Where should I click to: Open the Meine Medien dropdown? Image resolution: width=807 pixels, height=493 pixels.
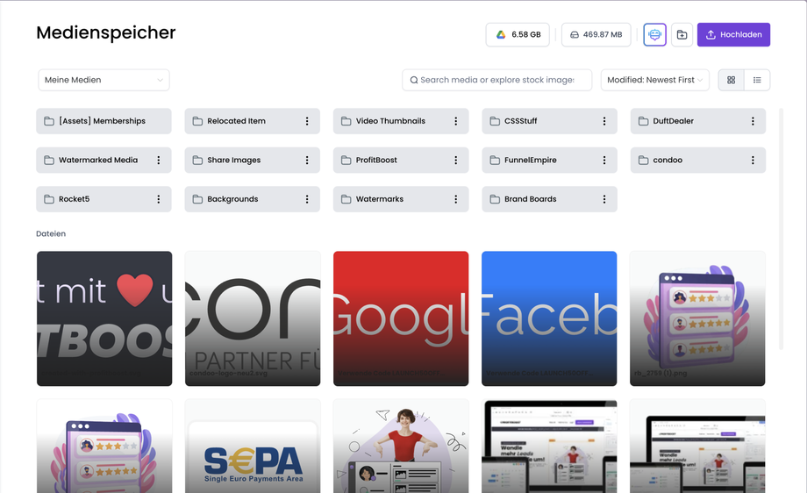point(104,80)
